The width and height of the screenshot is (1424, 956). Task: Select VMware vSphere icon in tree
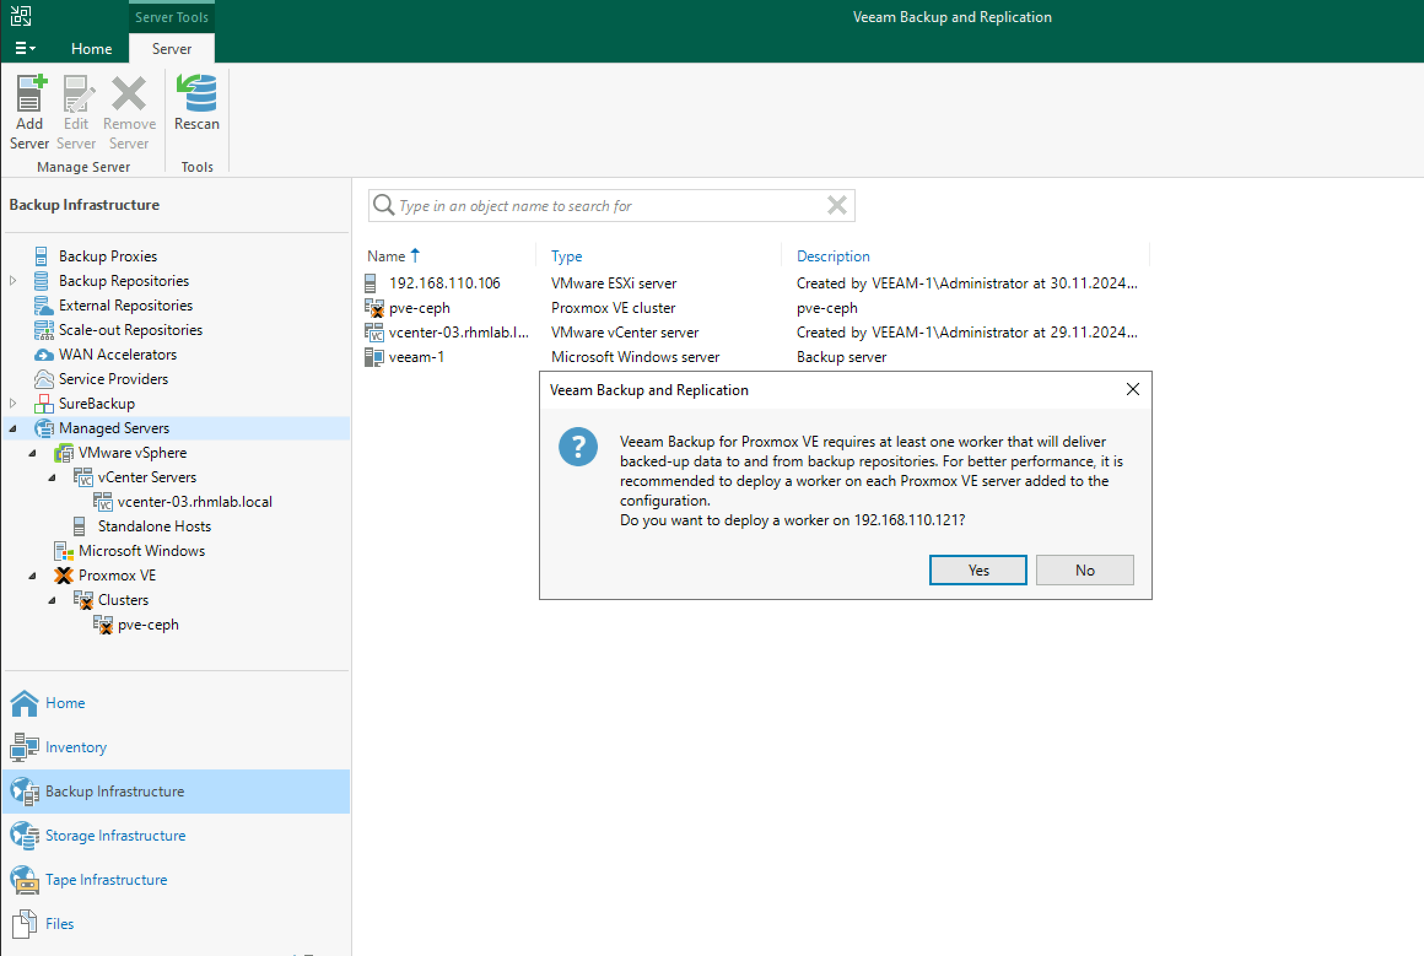click(x=64, y=453)
